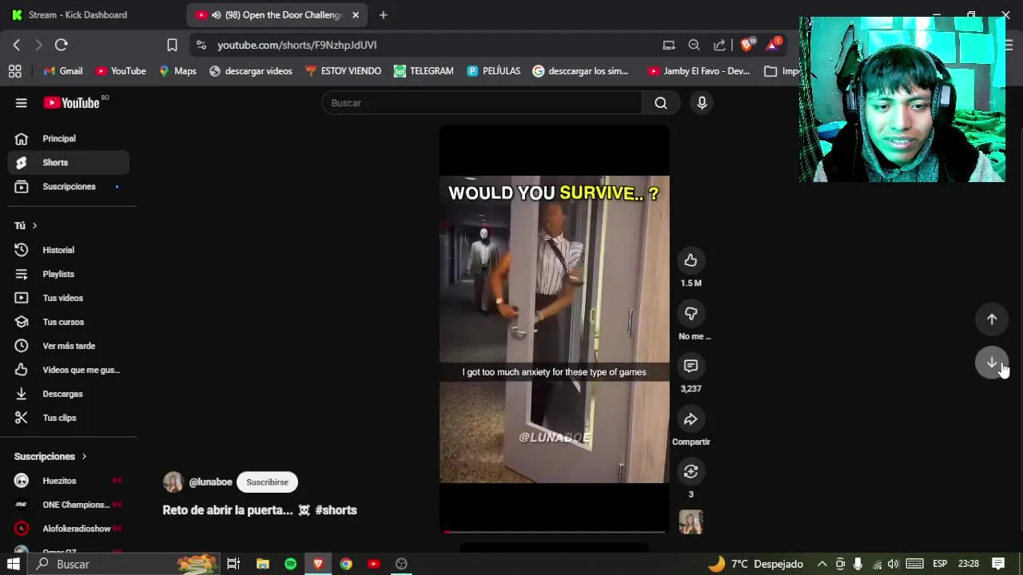Share the Short via Compartir
Image resolution: width=1023 pixels, height=575 pixels.
[x=691, y=419]
